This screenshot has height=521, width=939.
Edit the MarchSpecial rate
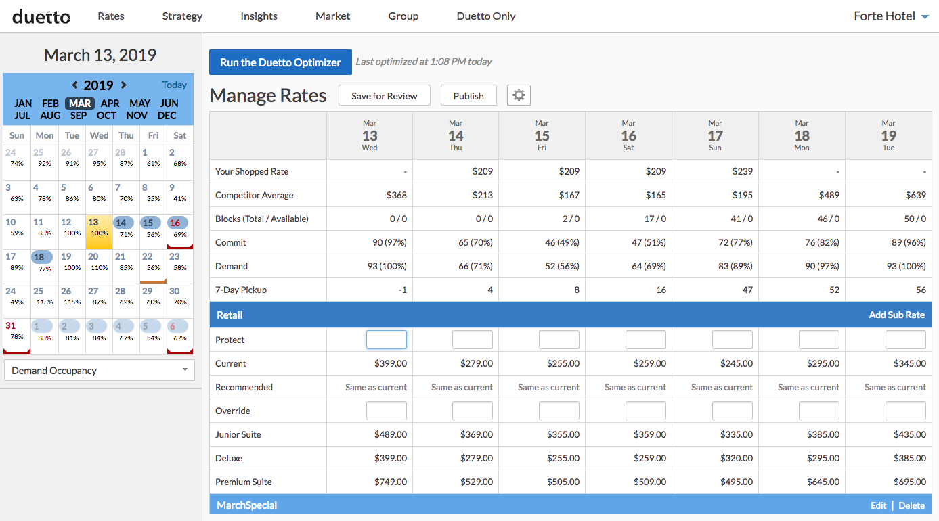878,505
